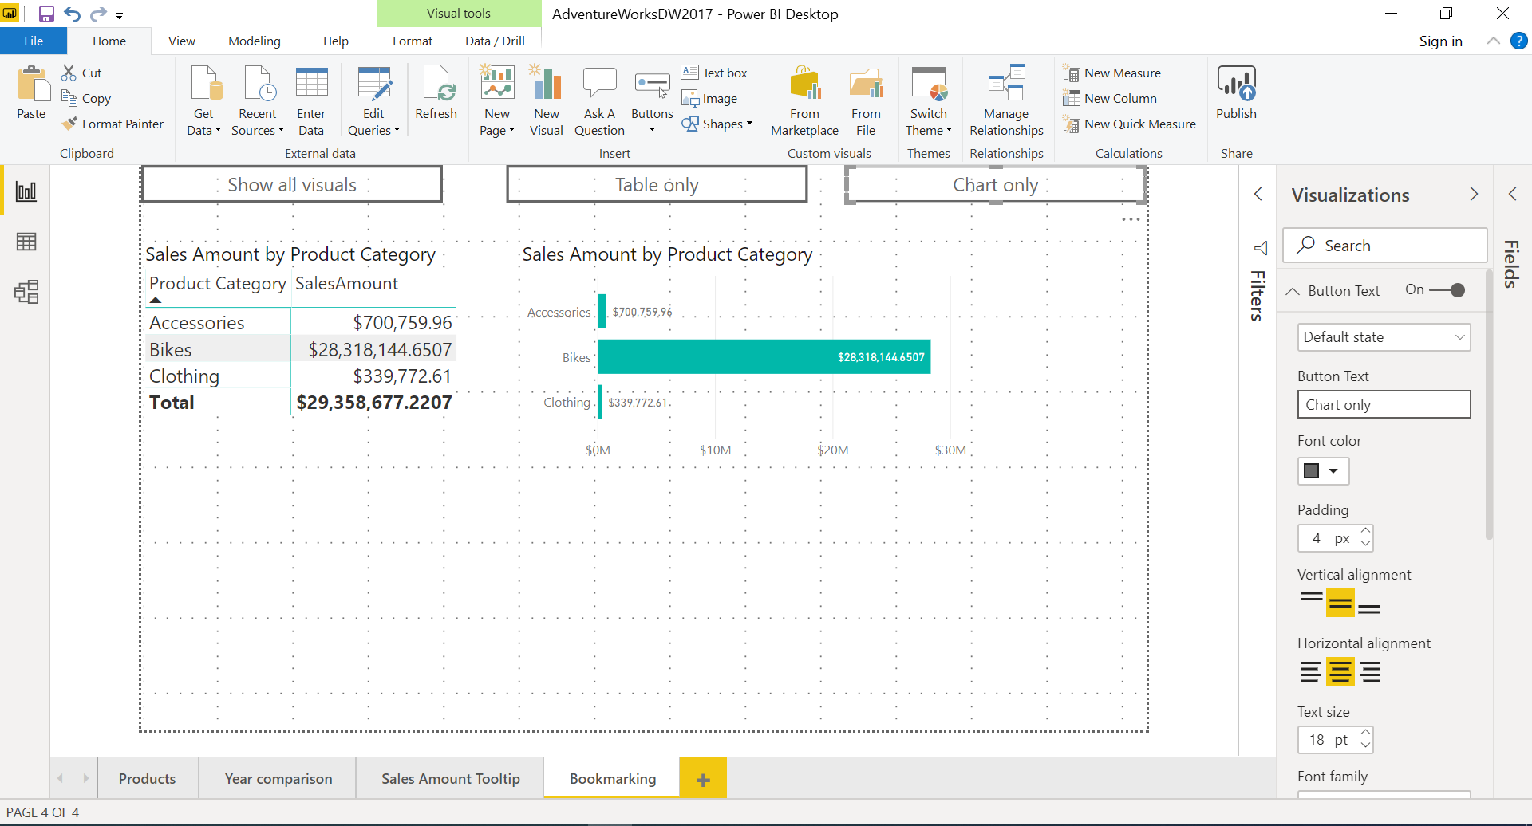1532x826 pixels.
Task: Choose left horizontal alignment option
Action: [1310, 672]
